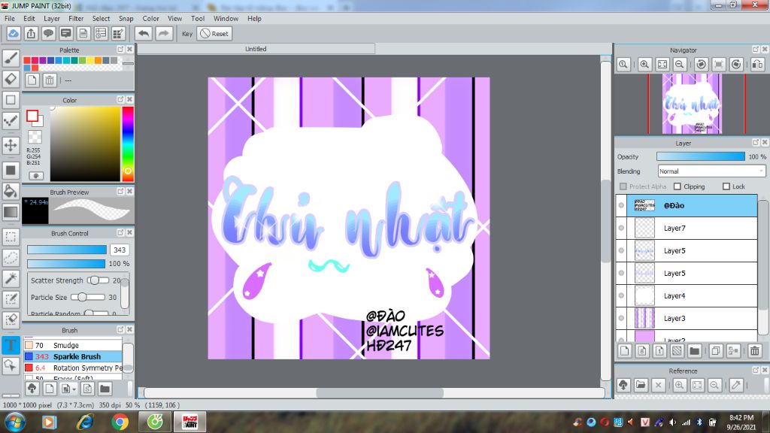Select the Text tool
The height and width of the screenshot is (433, 770).
point(11,345)
